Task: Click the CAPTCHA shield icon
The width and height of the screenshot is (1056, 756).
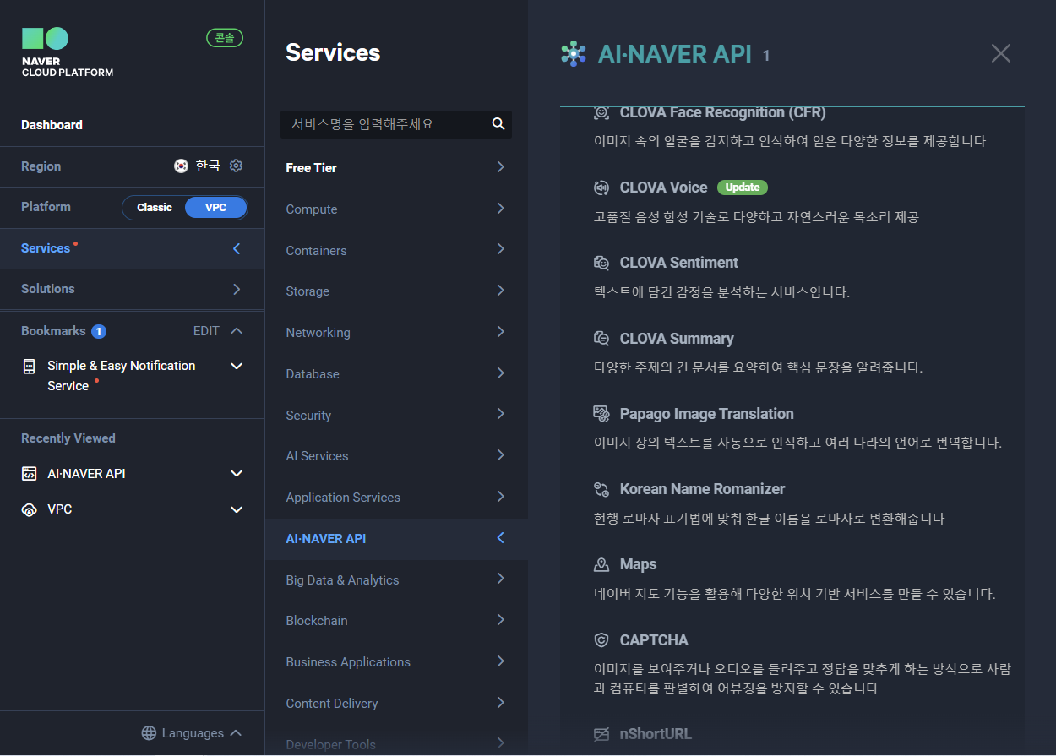Action: pyautogui.click(x=601, y=640)
